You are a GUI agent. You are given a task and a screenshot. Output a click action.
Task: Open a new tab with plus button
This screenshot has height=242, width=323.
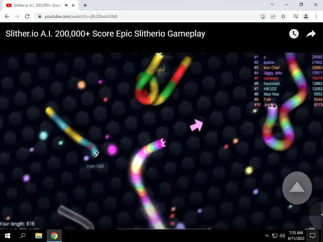(85, 5)
